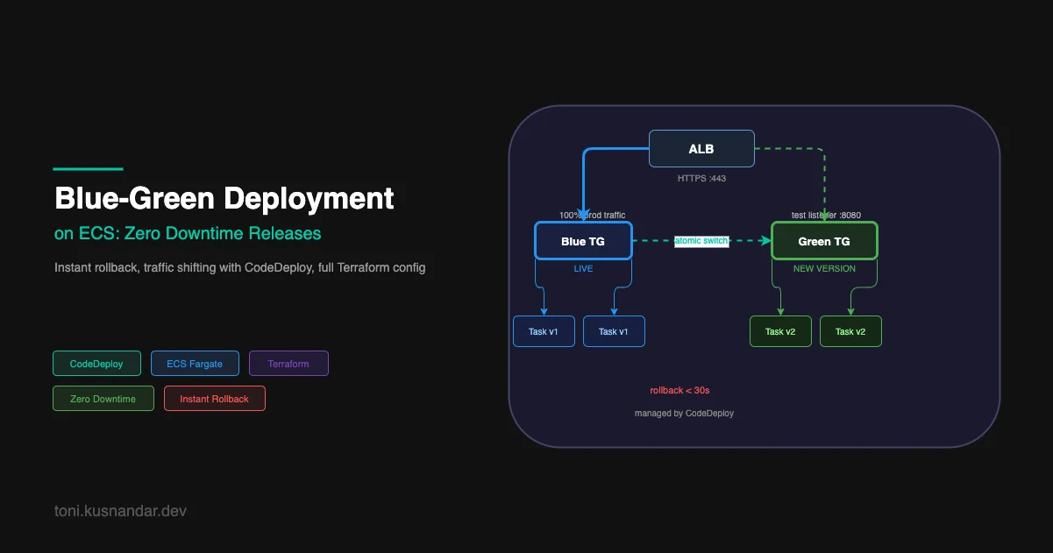Click "on ECS: Zero Downtime Releases" subtitle
The height and width of the screenshot is (553, 1053).
(x=188, y=234)
